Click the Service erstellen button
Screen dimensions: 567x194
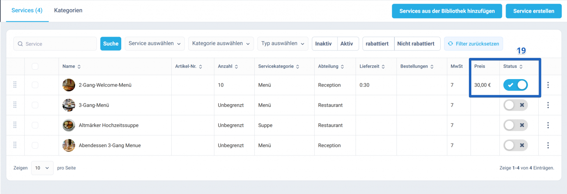pyautogui.click(x=534, y=11)
